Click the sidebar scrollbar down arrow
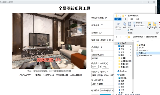The width and height of the screenshot is (160, 95). click(133, 93)
